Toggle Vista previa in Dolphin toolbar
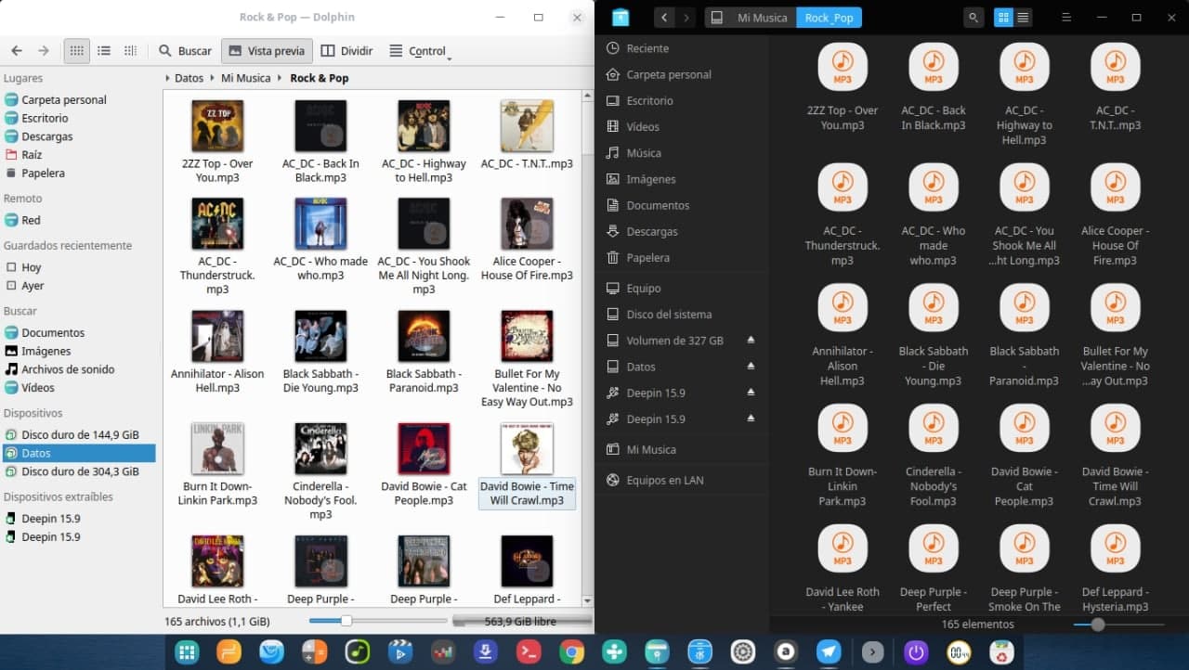 [x=266, y=51]
